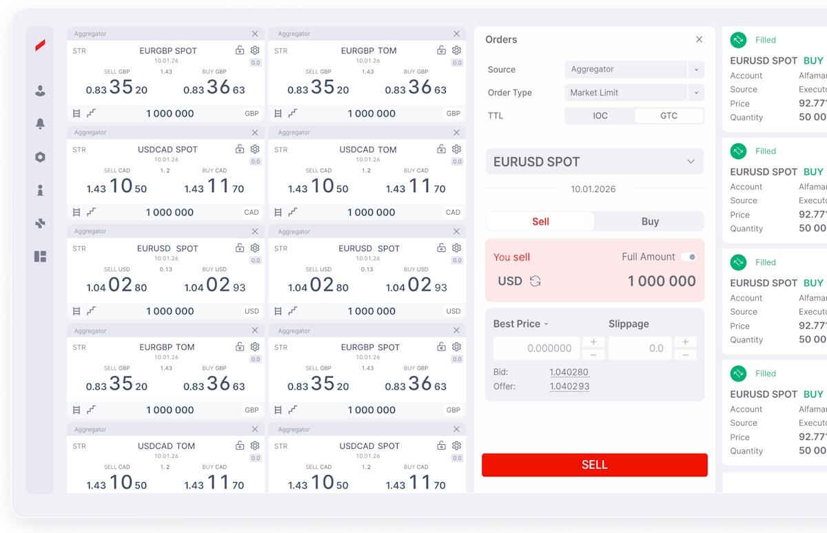Open gear settings on the first USDCAD SPOT tile
This screenshot has height=533, width=827.
tap(255, 149)
